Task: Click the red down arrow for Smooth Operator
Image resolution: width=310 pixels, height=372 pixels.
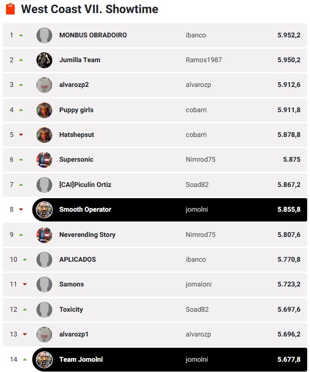Action: coord(21,210)
